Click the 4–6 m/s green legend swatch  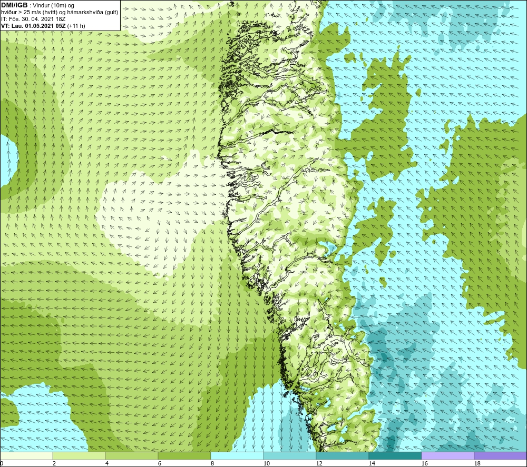132,456
